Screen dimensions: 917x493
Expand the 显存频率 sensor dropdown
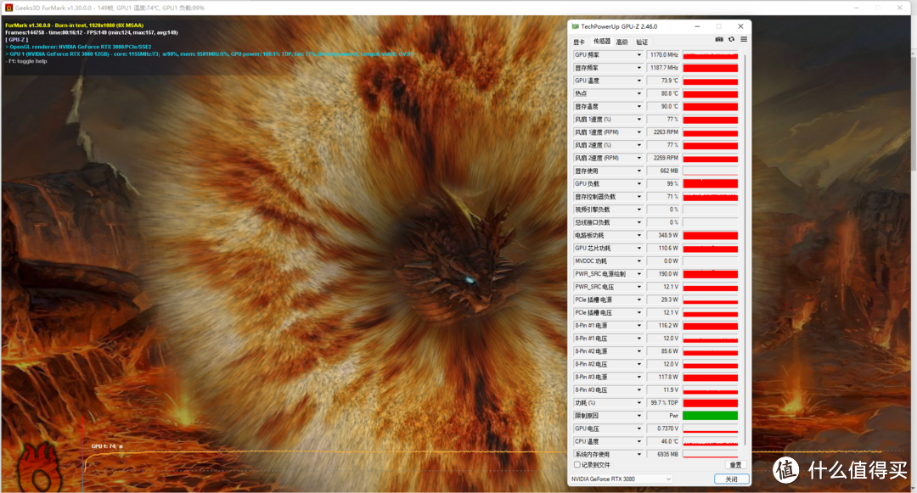tap(639, 68)
